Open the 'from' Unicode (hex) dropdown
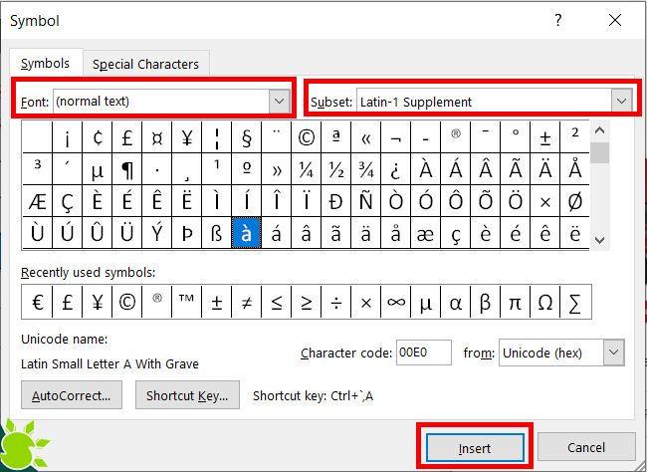Image resolution: width=647 pixels, height=472 pixels. pos(614,353)
